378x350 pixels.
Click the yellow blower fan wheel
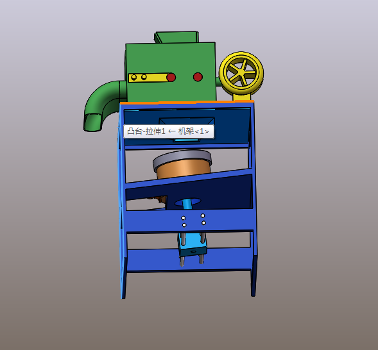241,73
